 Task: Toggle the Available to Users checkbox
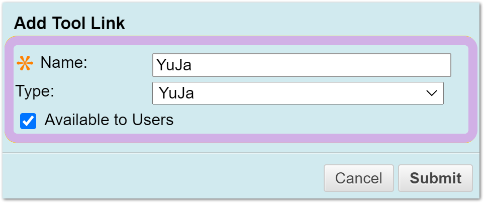(28, 121)
